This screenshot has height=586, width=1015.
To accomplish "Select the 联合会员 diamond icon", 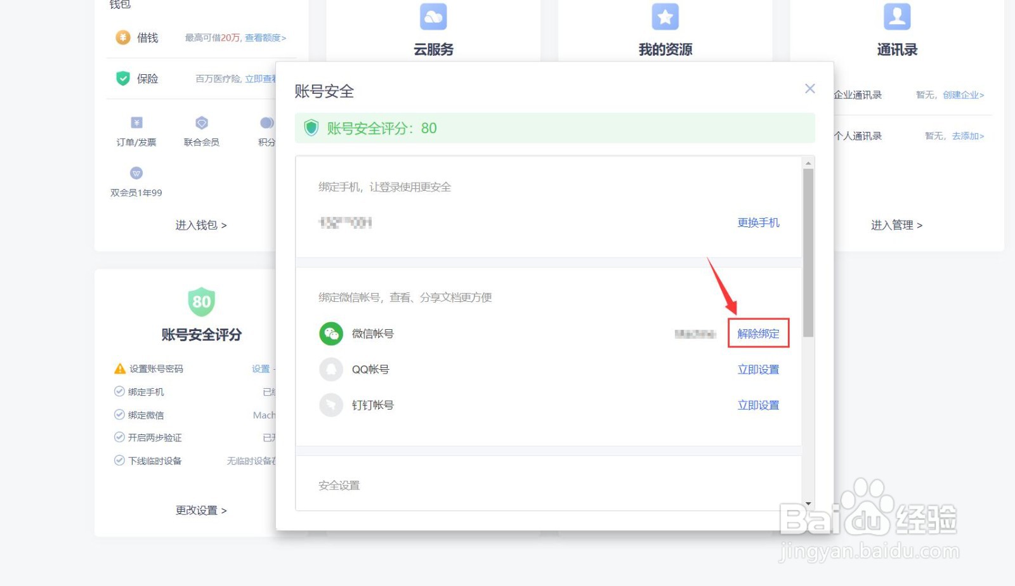I will 201,122.
